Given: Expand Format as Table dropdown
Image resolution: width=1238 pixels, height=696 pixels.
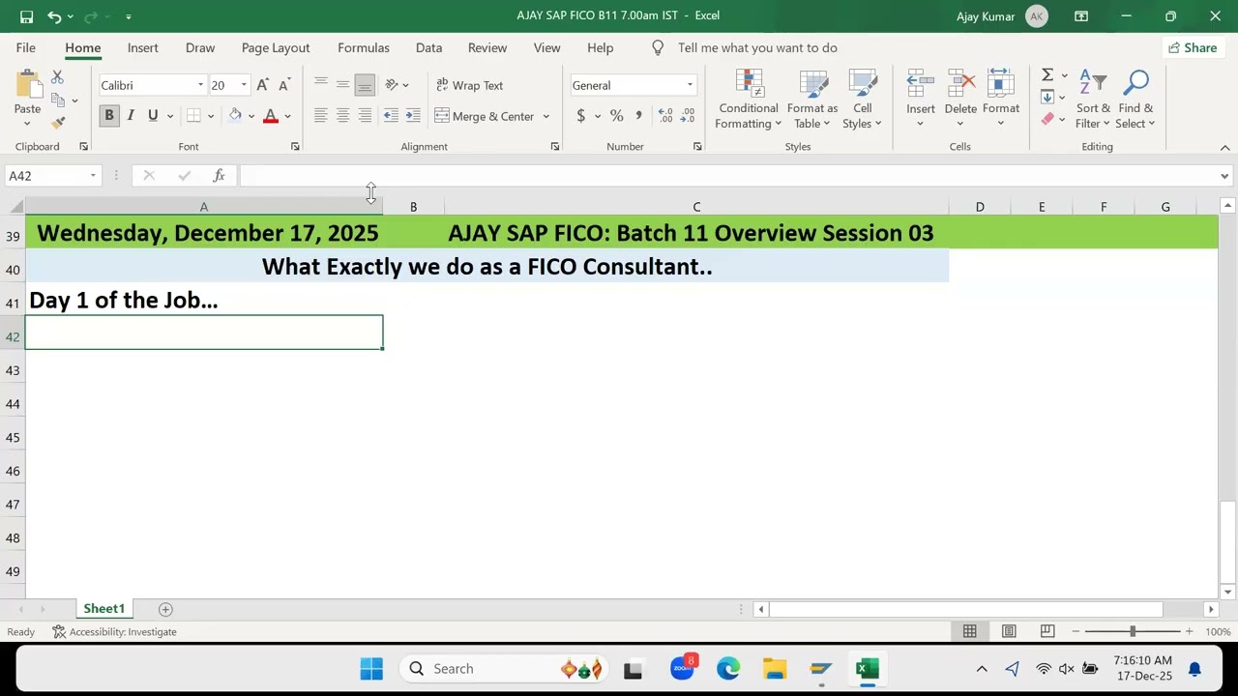Looking at the screenshot, I should 812,100.
